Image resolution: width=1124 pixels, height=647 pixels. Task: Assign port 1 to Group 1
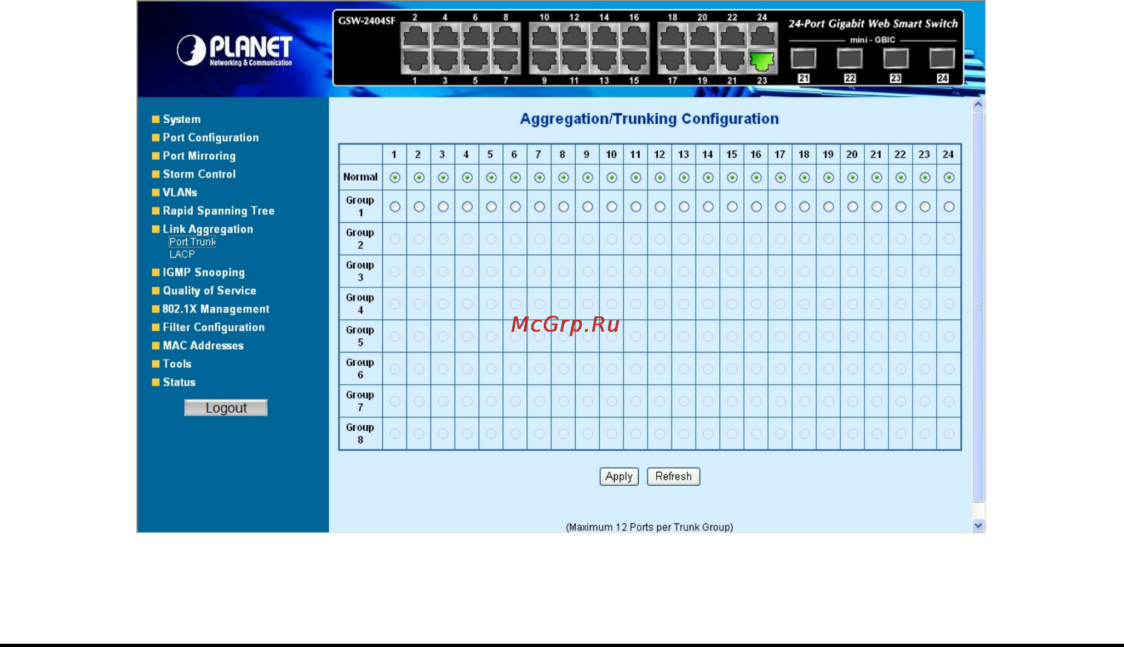[x=395, y=207]
